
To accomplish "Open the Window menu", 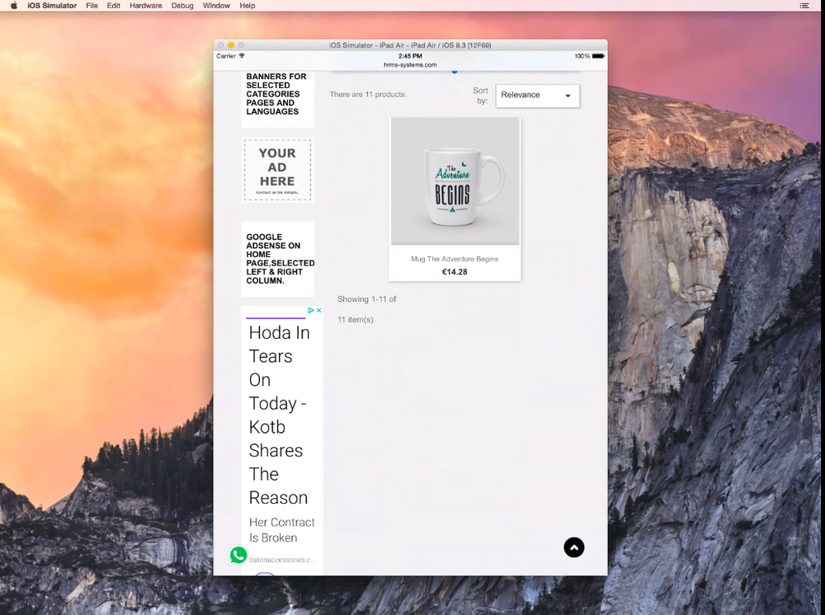I will tap(216, 6).
